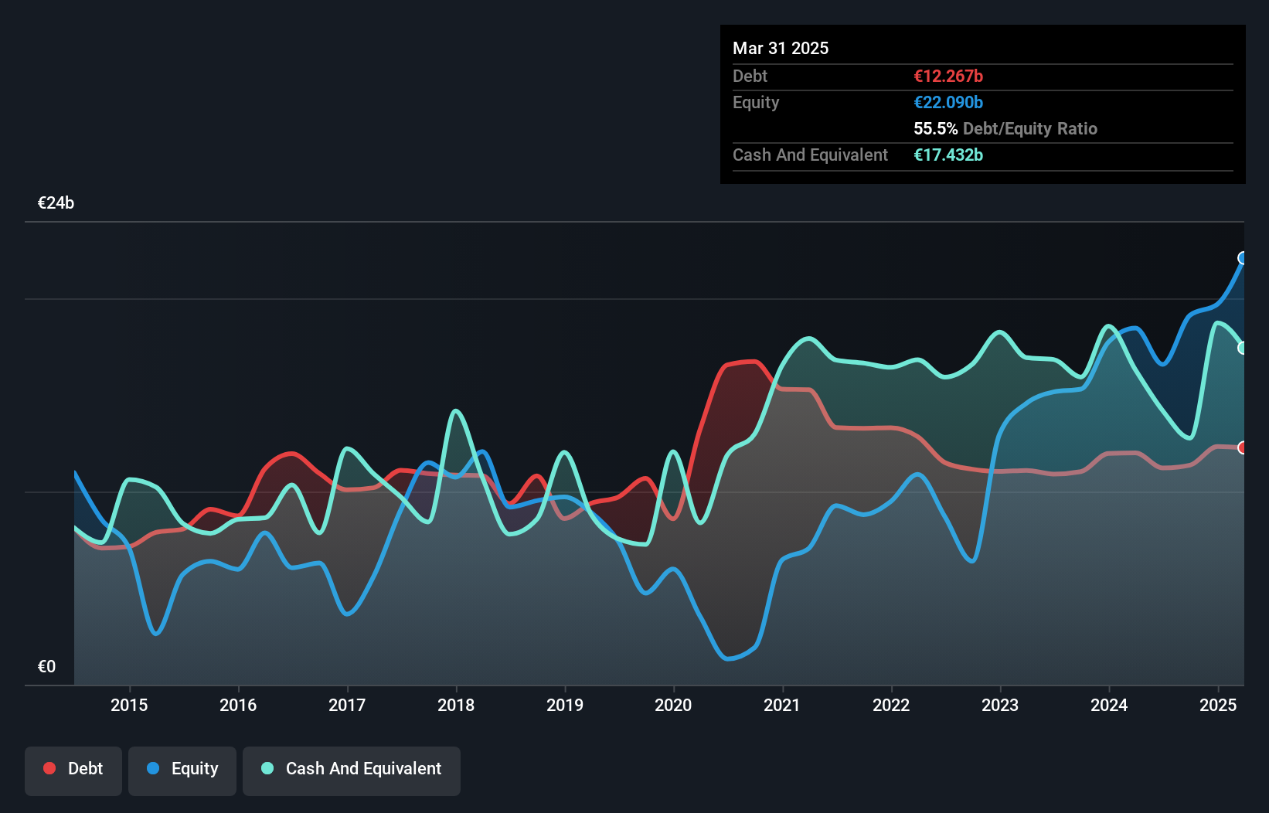
Task: Select the teal Cash endpoint marker on chart
Action: click(x=1243, y=349)
